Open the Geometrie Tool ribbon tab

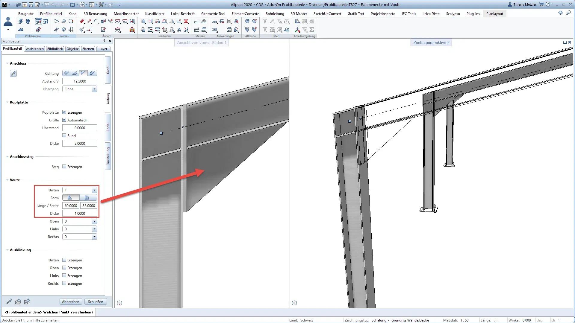coord(213,14)
